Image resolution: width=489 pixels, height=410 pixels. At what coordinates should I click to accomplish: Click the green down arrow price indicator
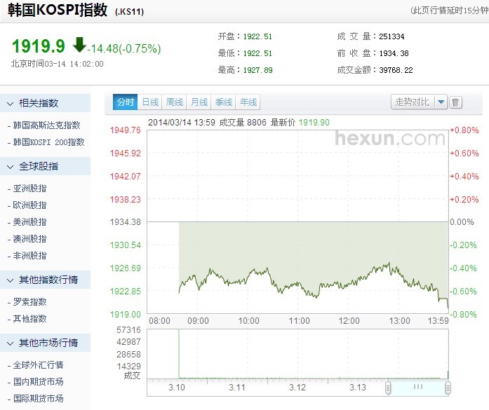pyautogui.click(x=79, y=45)
